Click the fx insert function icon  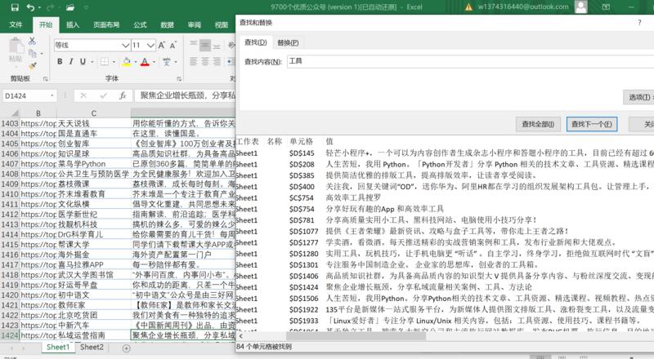(123, 95)
